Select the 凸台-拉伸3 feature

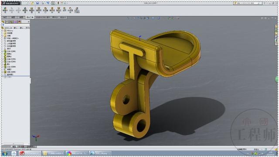click(11, 61)
